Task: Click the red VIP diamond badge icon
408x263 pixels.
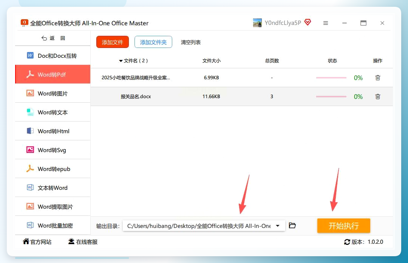Action: tap(308, 22)
